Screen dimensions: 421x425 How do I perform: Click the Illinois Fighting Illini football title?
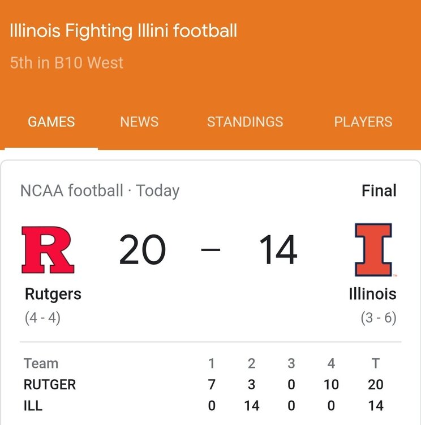tap(123, 31)
